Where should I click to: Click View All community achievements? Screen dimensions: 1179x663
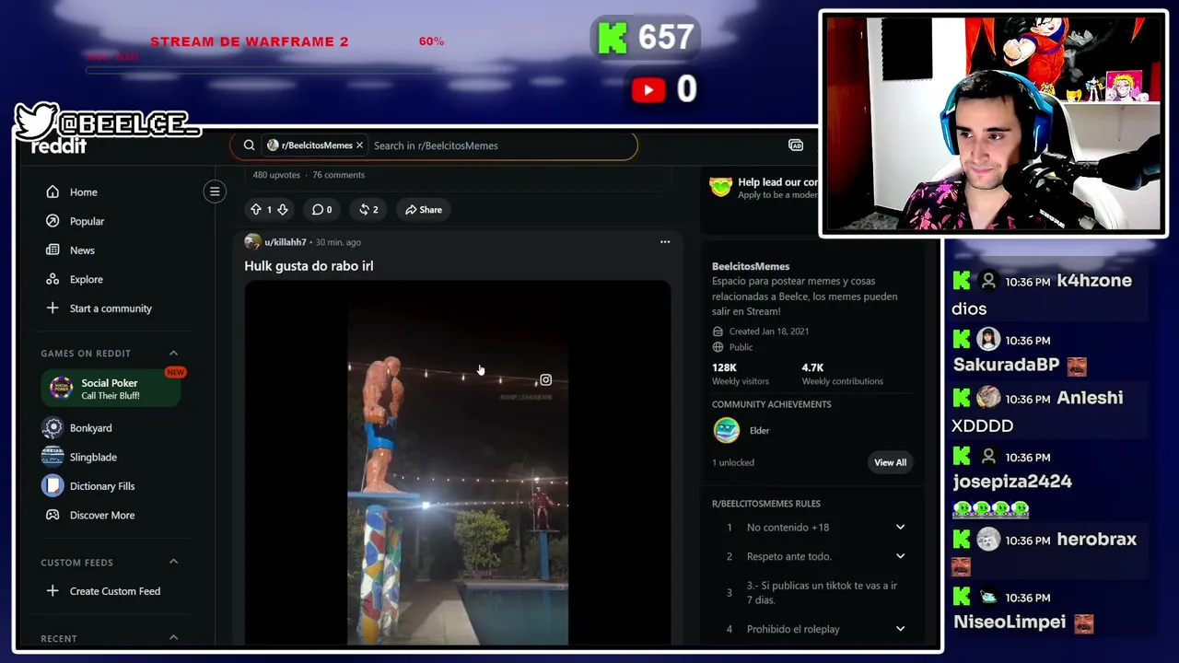click(890, 462)
